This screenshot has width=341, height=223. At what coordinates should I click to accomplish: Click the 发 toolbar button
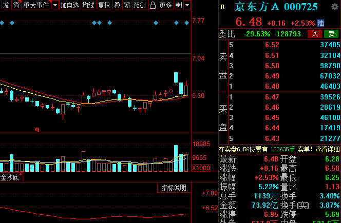tap(6, 5)
